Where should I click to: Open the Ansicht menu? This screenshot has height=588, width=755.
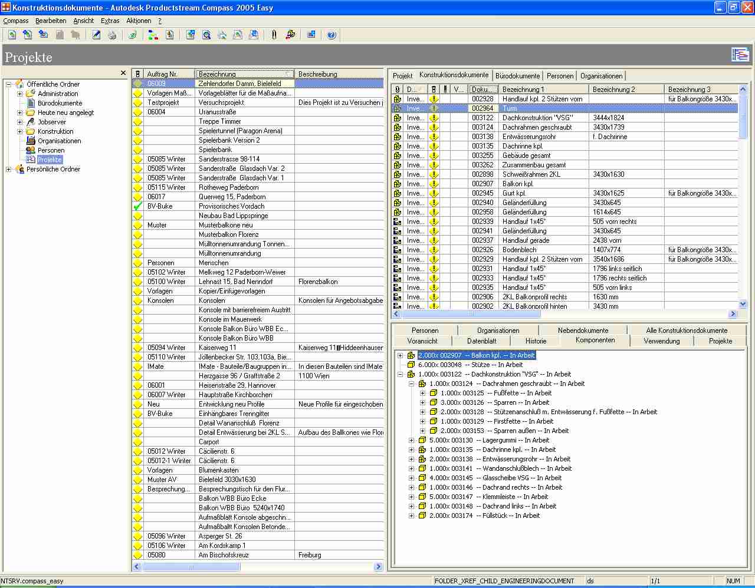click(x=84, y=21)
